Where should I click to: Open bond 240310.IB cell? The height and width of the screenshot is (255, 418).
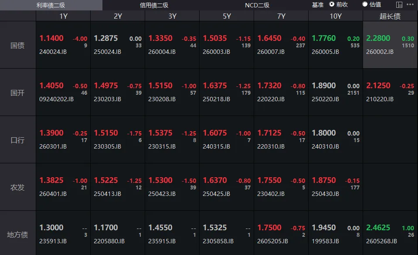[x=336, y=139]
